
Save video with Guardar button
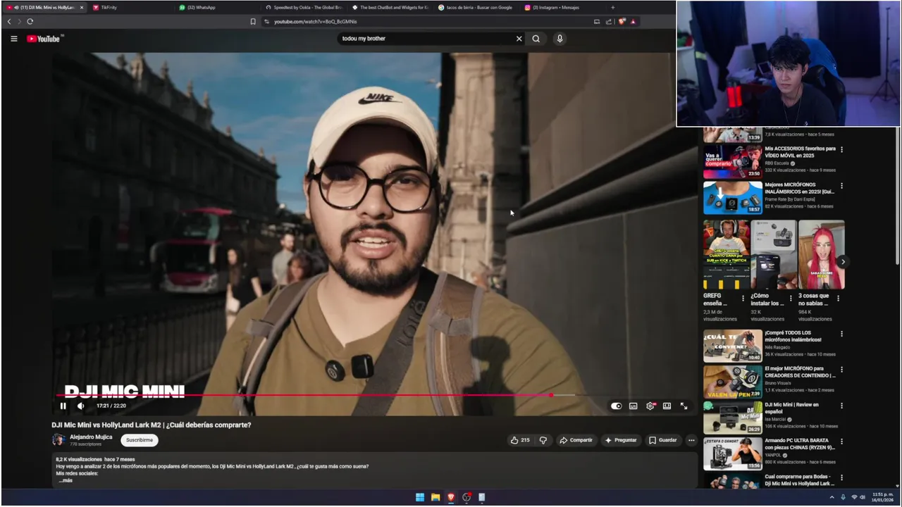tap(663, 440)
